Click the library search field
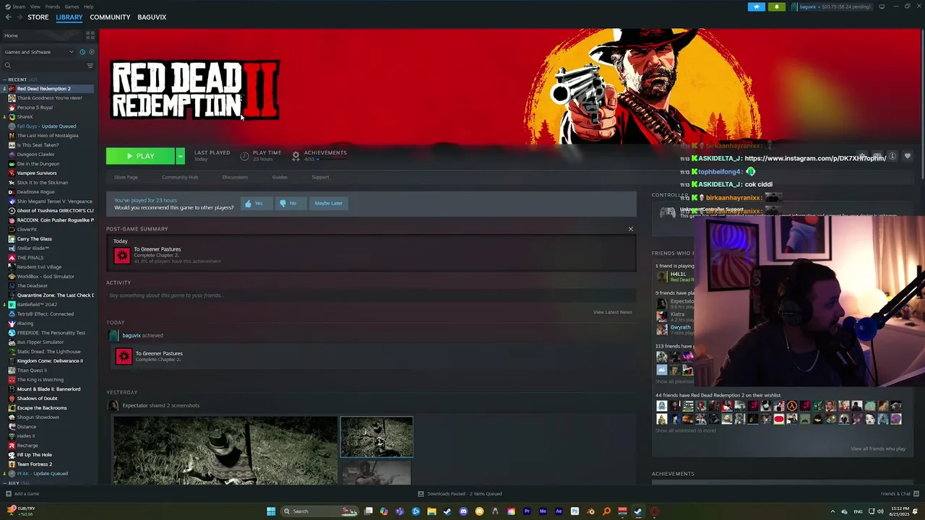 click(x=45, y=66)
